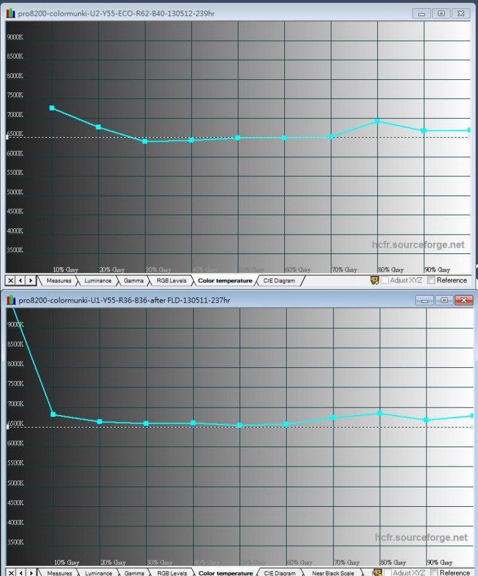
Task: Click the 70% Gray label in the bottom graph
Action: pyautogui.click(x=347, y=562)
